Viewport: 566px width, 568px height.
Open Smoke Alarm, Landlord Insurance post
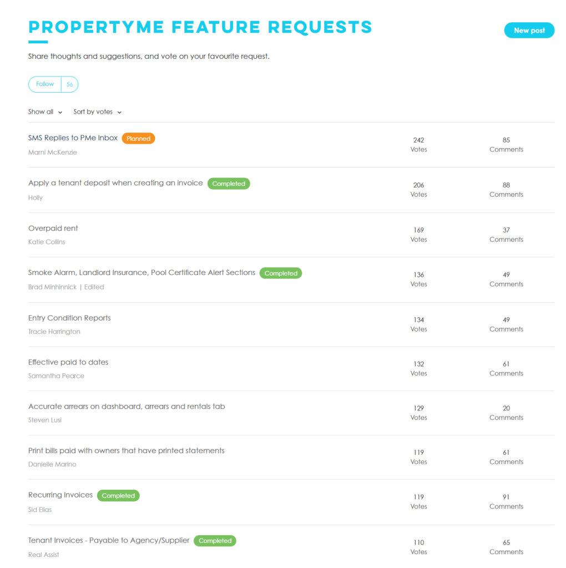tap(141, 272)
